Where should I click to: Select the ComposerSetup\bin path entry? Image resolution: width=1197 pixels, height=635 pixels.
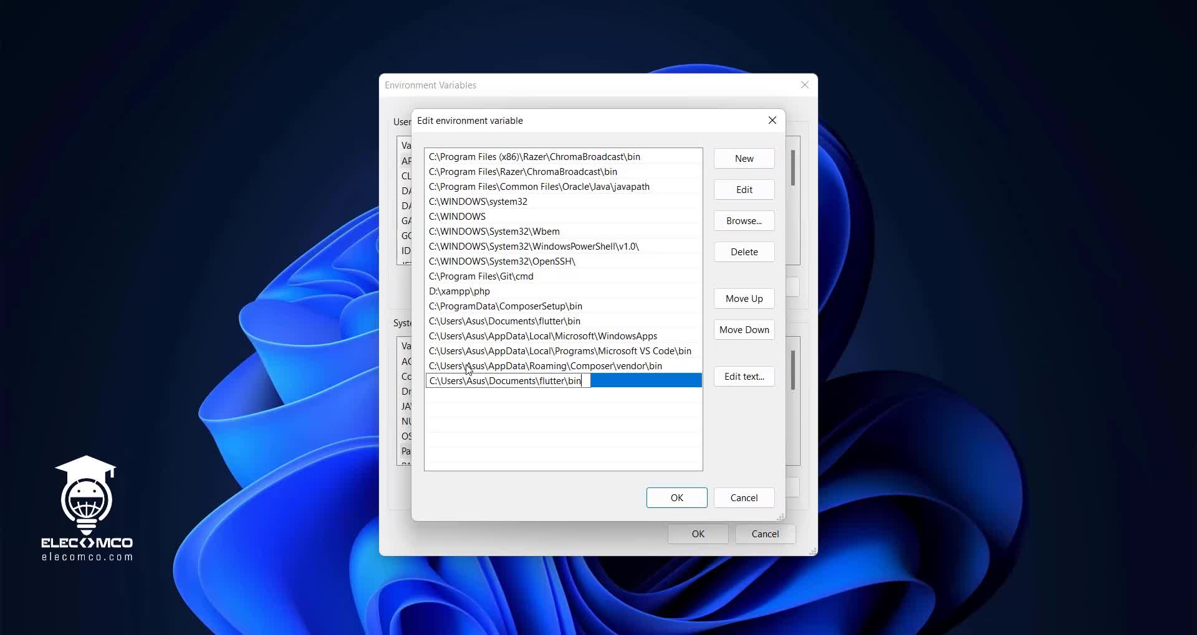505,306
